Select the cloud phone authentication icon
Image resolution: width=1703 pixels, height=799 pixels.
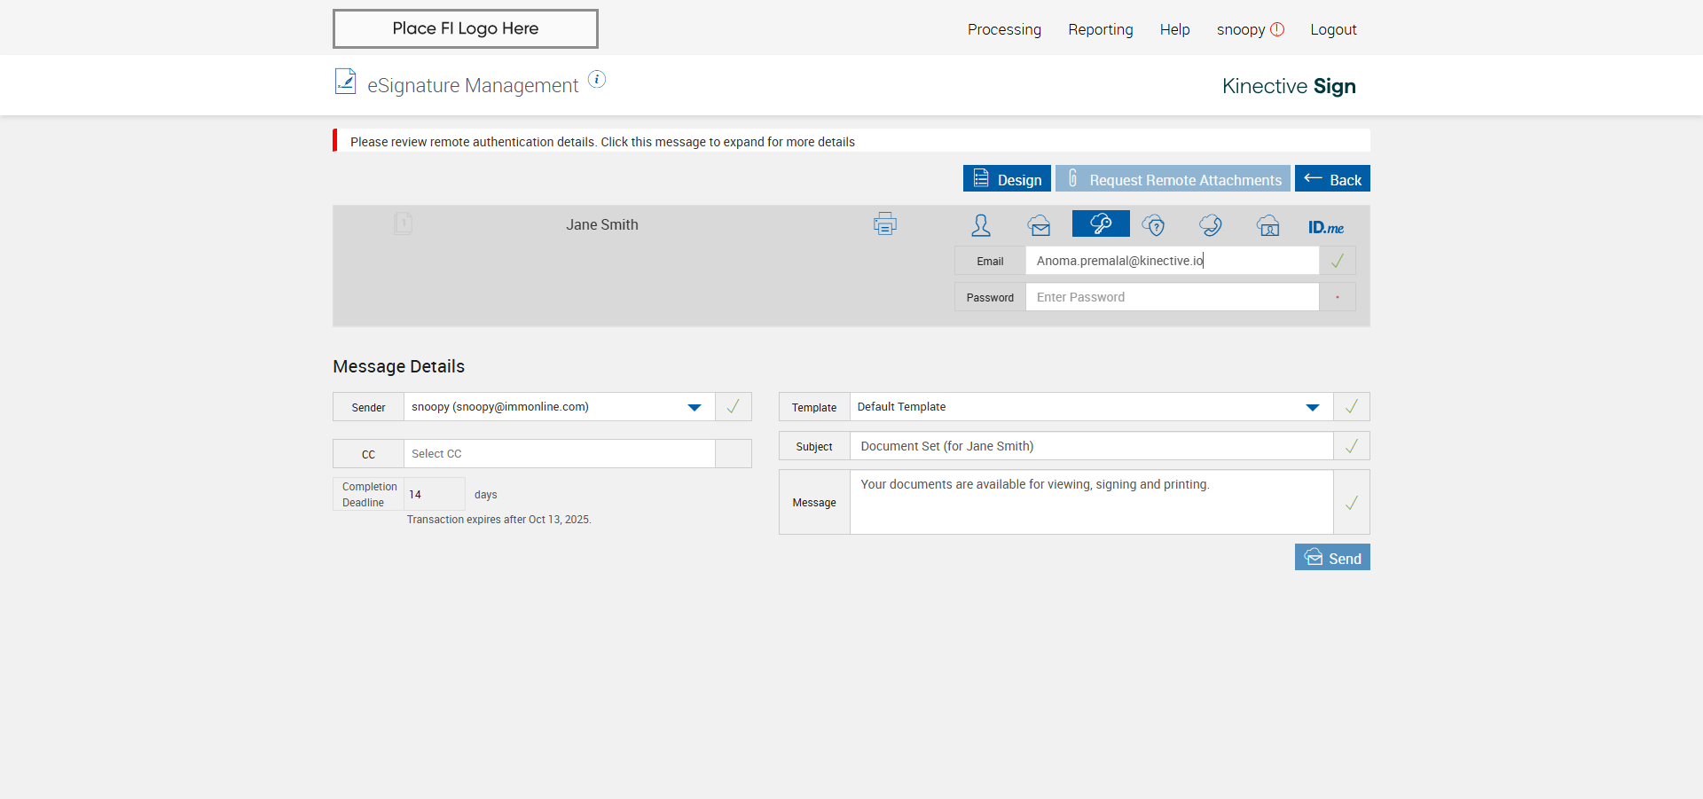pos(1210,225)
